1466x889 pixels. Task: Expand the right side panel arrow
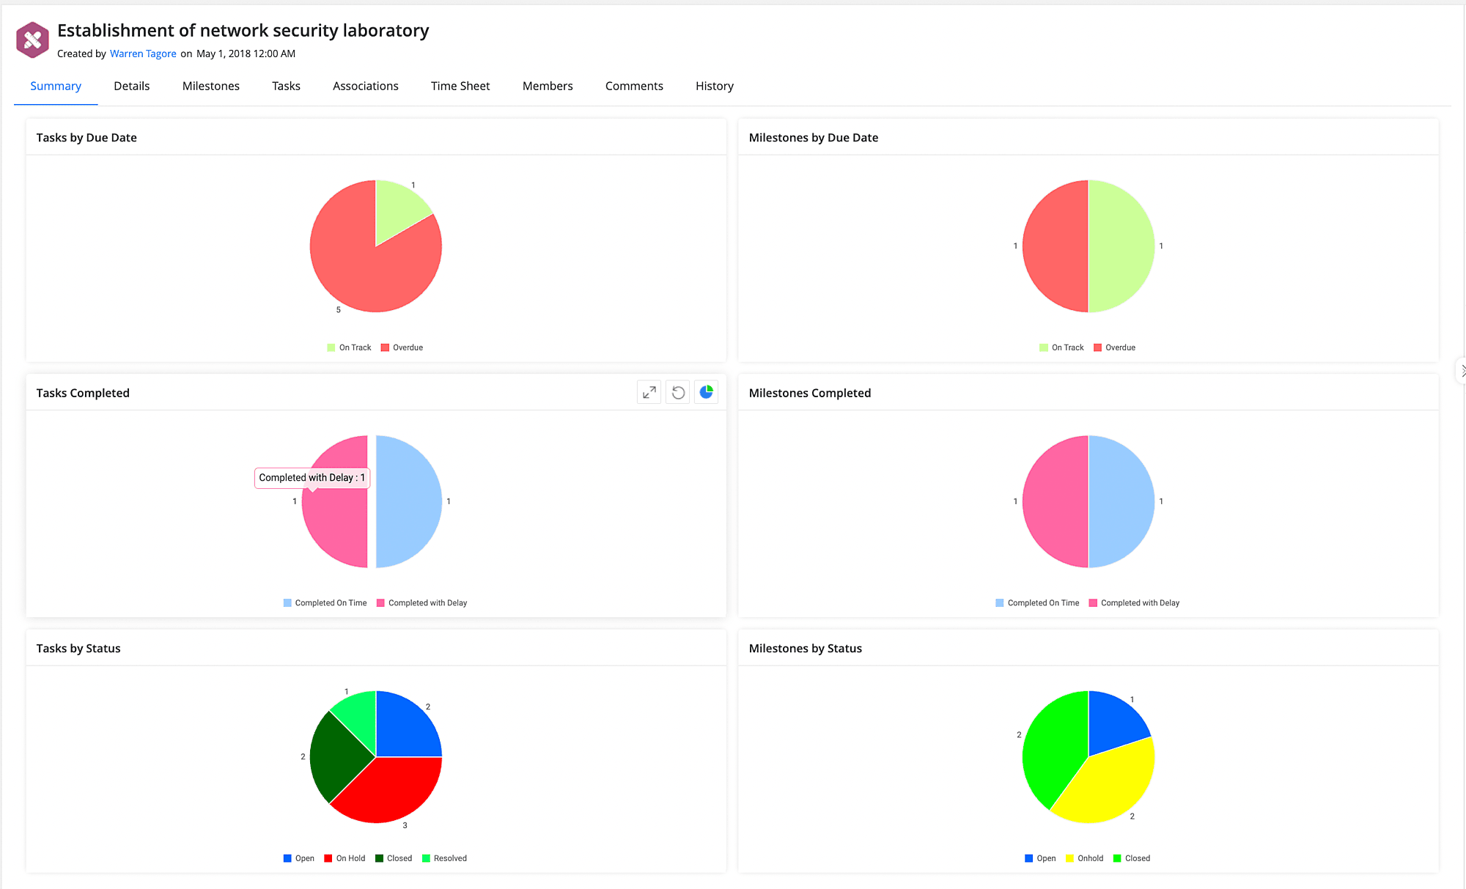1462,371
